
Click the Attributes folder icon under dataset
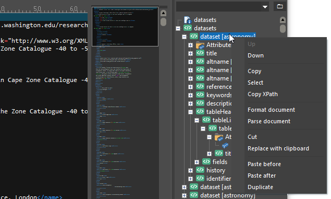(200, 45)
